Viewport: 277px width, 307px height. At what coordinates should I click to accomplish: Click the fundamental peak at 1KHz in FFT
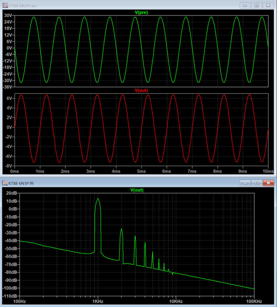(98, 199)
